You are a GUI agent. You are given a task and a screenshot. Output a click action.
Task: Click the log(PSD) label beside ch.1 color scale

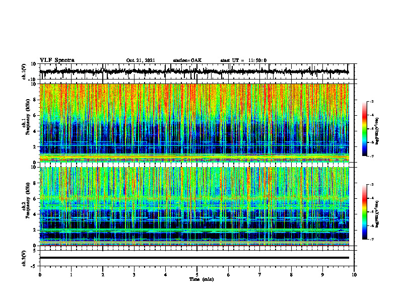click(x=377, y=131)
